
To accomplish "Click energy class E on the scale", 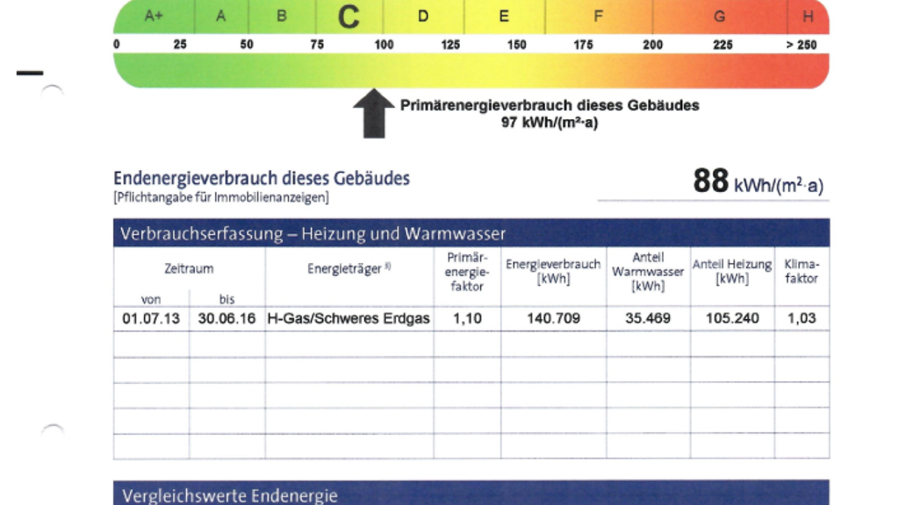I will coord(504,17).
